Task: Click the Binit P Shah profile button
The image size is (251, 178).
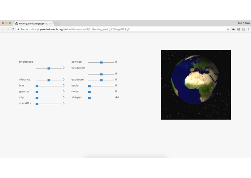Action: [x=243, y=23]
